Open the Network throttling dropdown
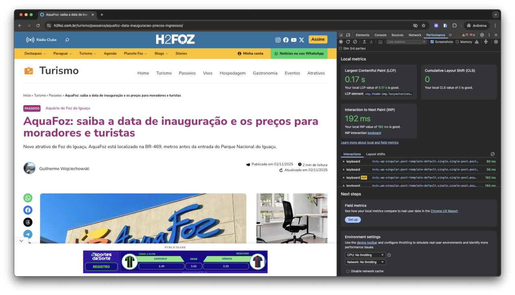 point(365,262)
